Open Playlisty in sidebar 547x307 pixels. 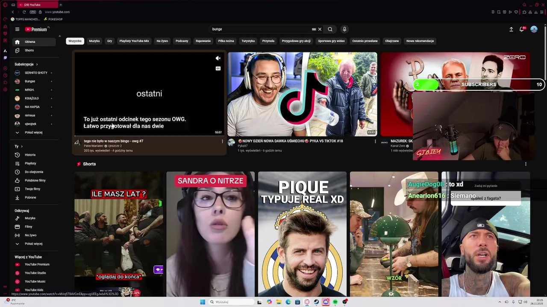pyautogui.click(x=33, y=163)
